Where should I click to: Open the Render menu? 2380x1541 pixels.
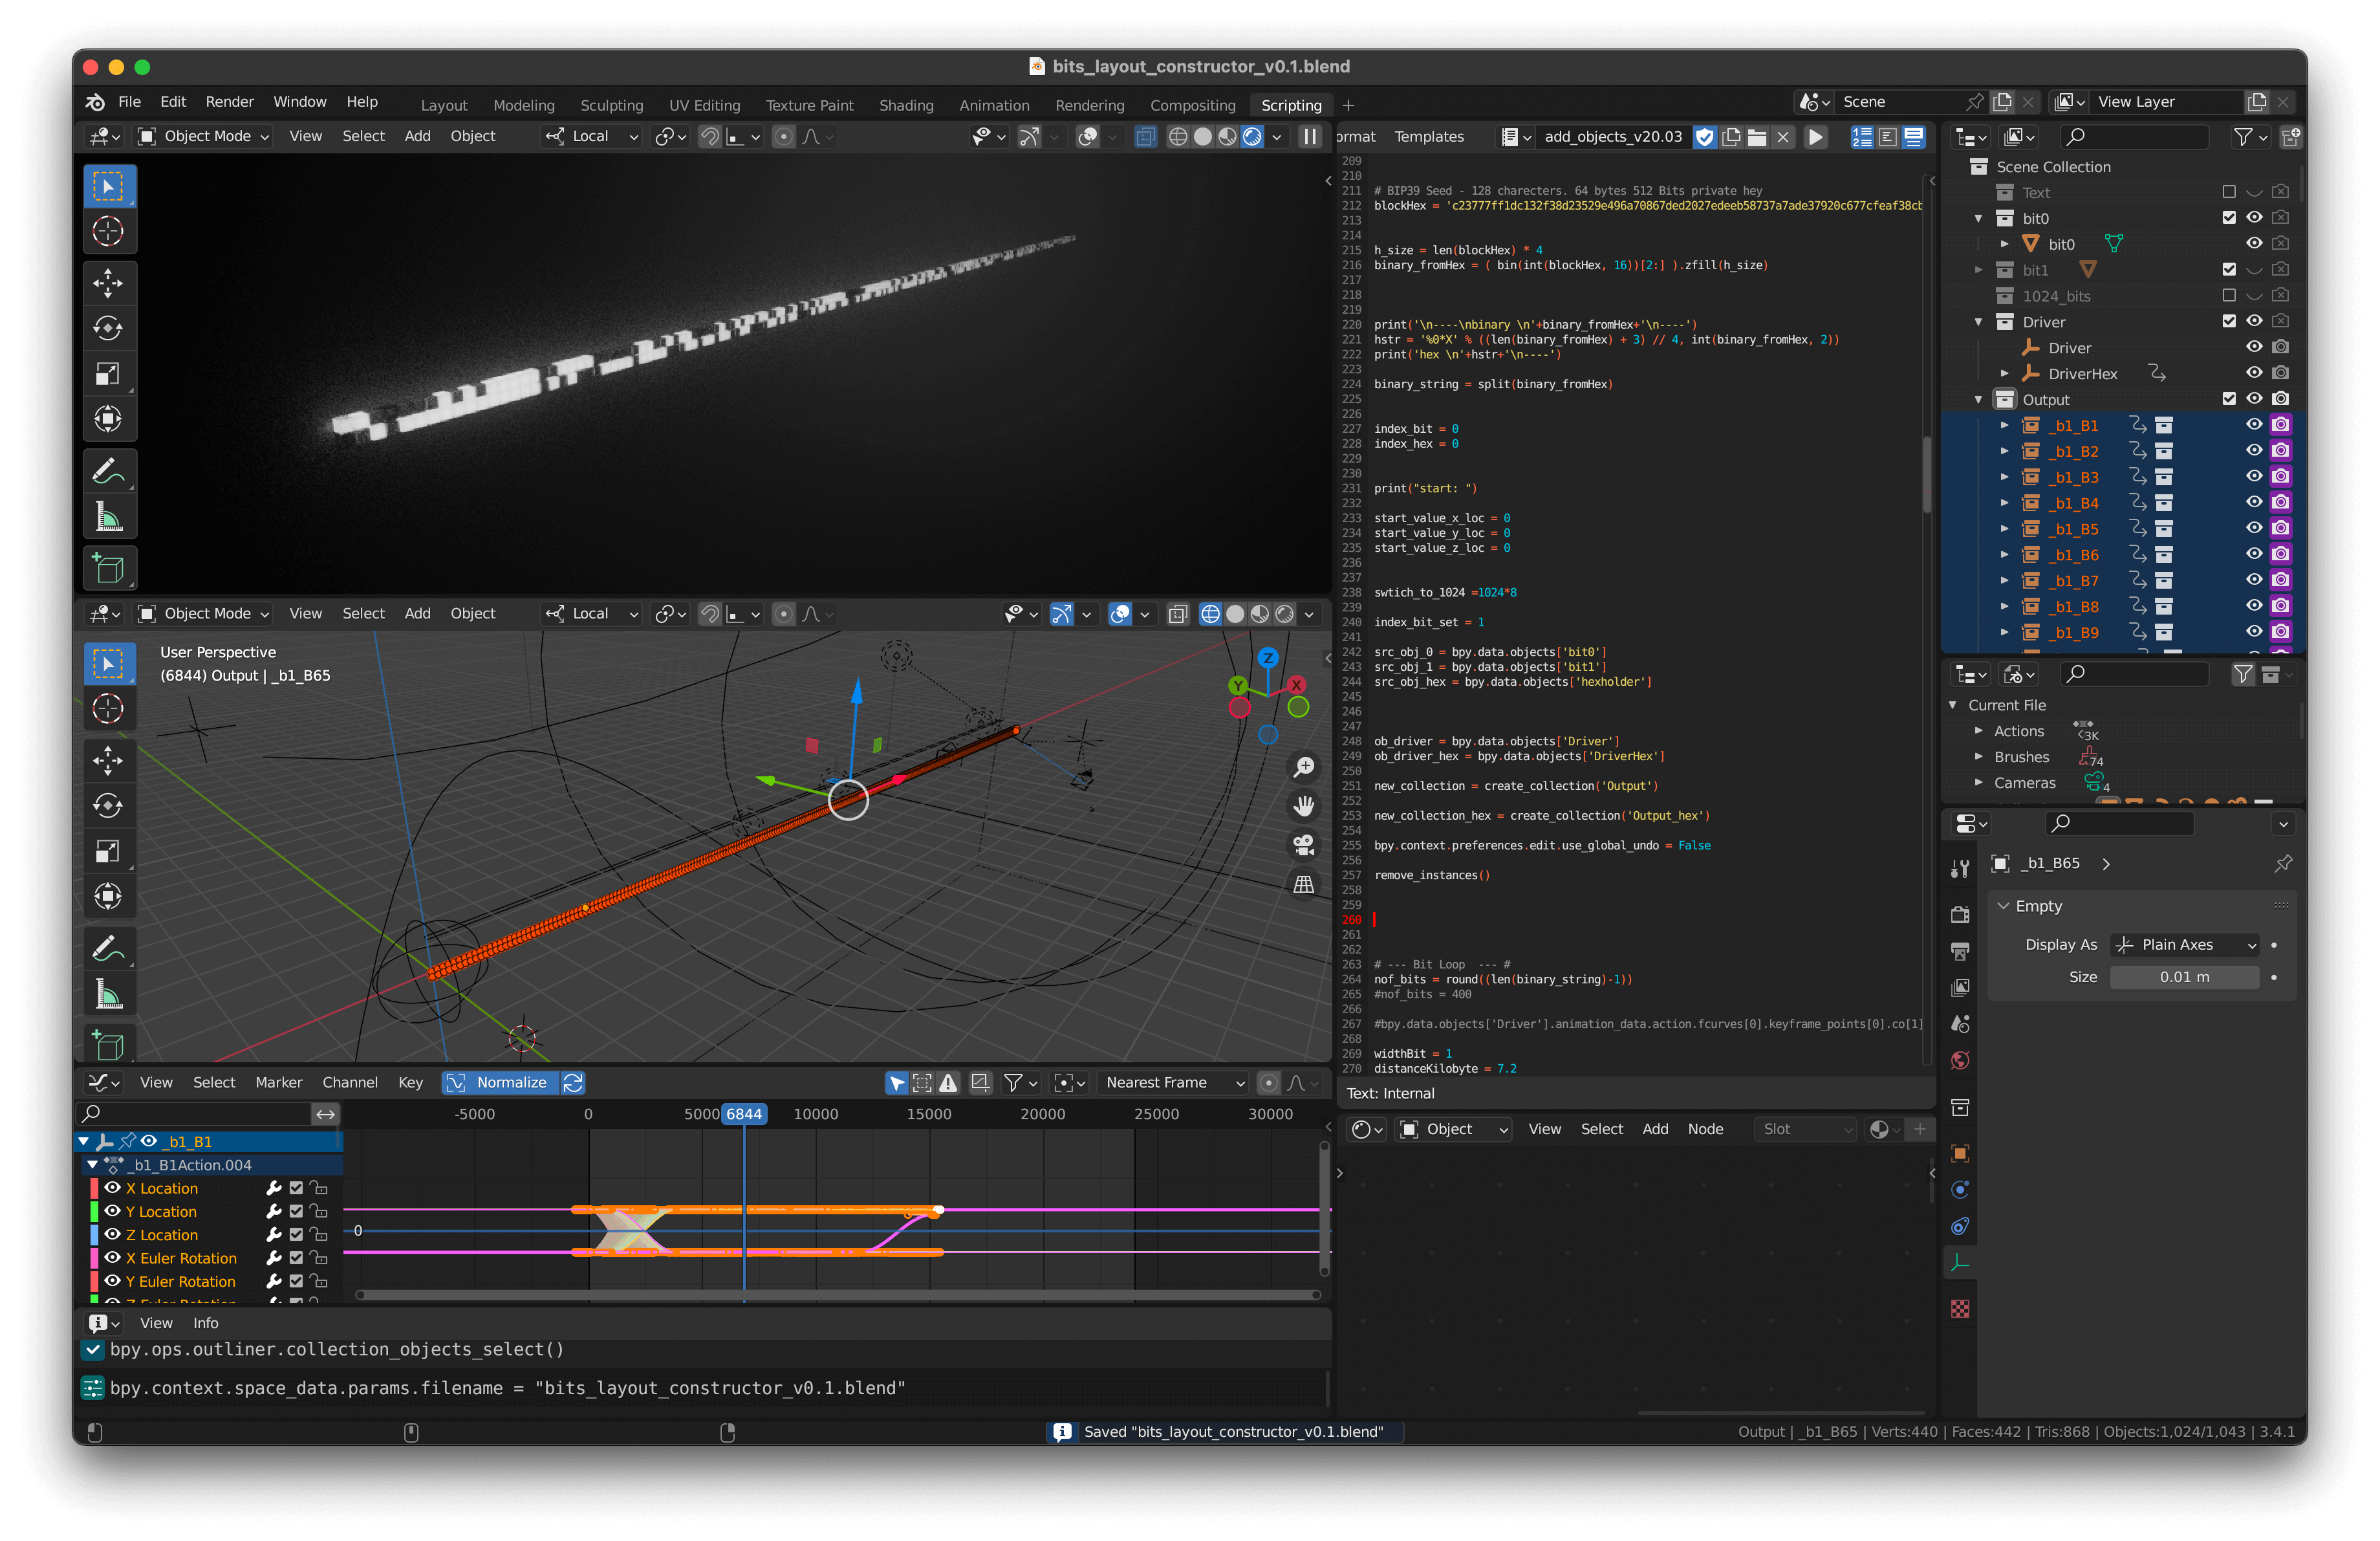click(x=229, y=102)
